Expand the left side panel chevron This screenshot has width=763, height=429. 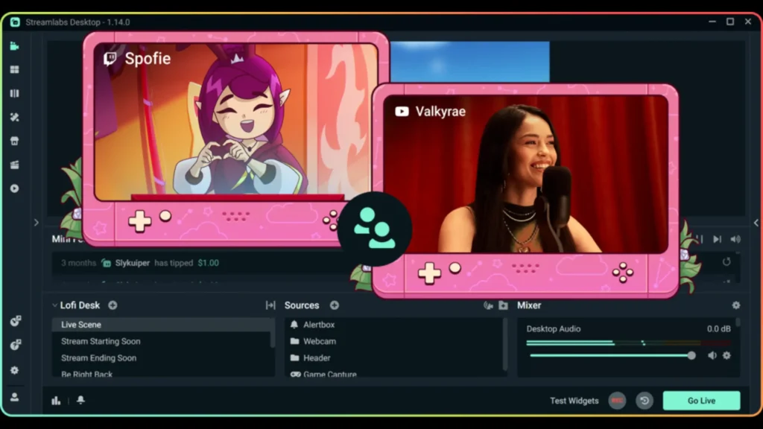click(x=36, y=222)
